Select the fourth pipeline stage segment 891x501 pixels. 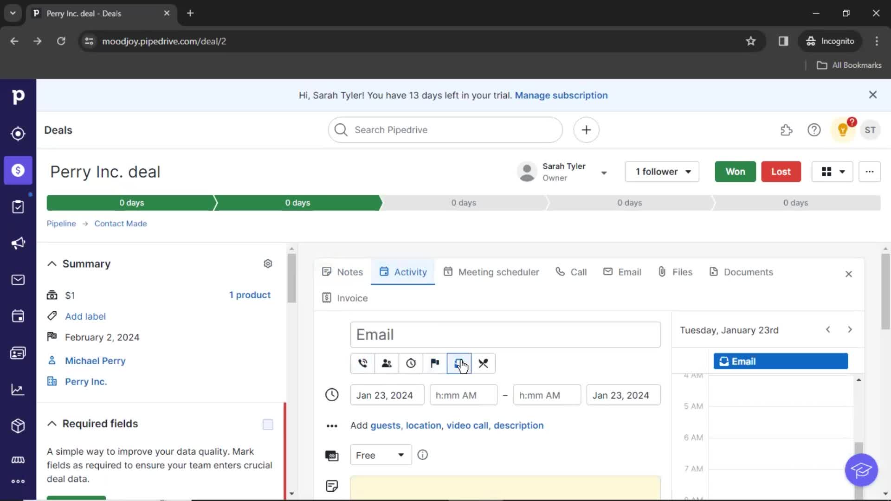tap(630, 203)
